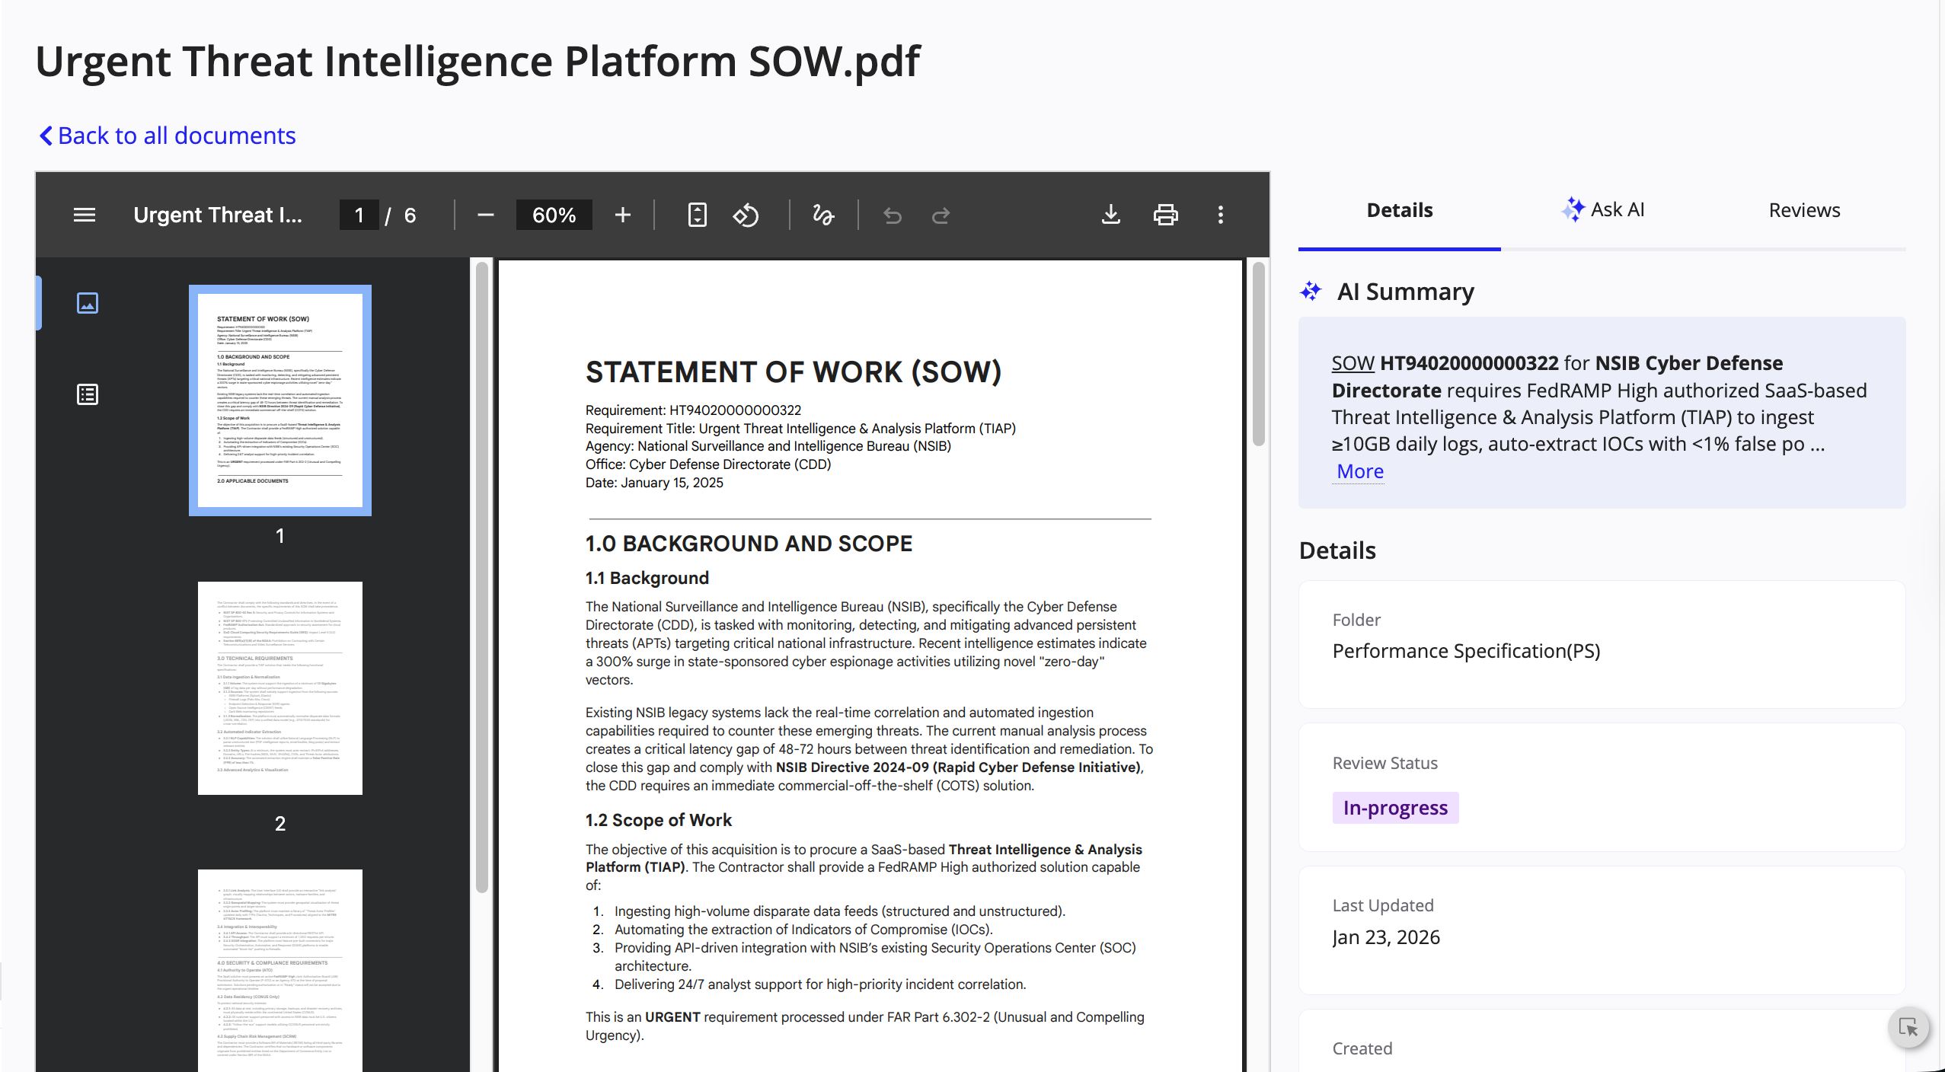Click the undo arrow icon

pos(893,215)
